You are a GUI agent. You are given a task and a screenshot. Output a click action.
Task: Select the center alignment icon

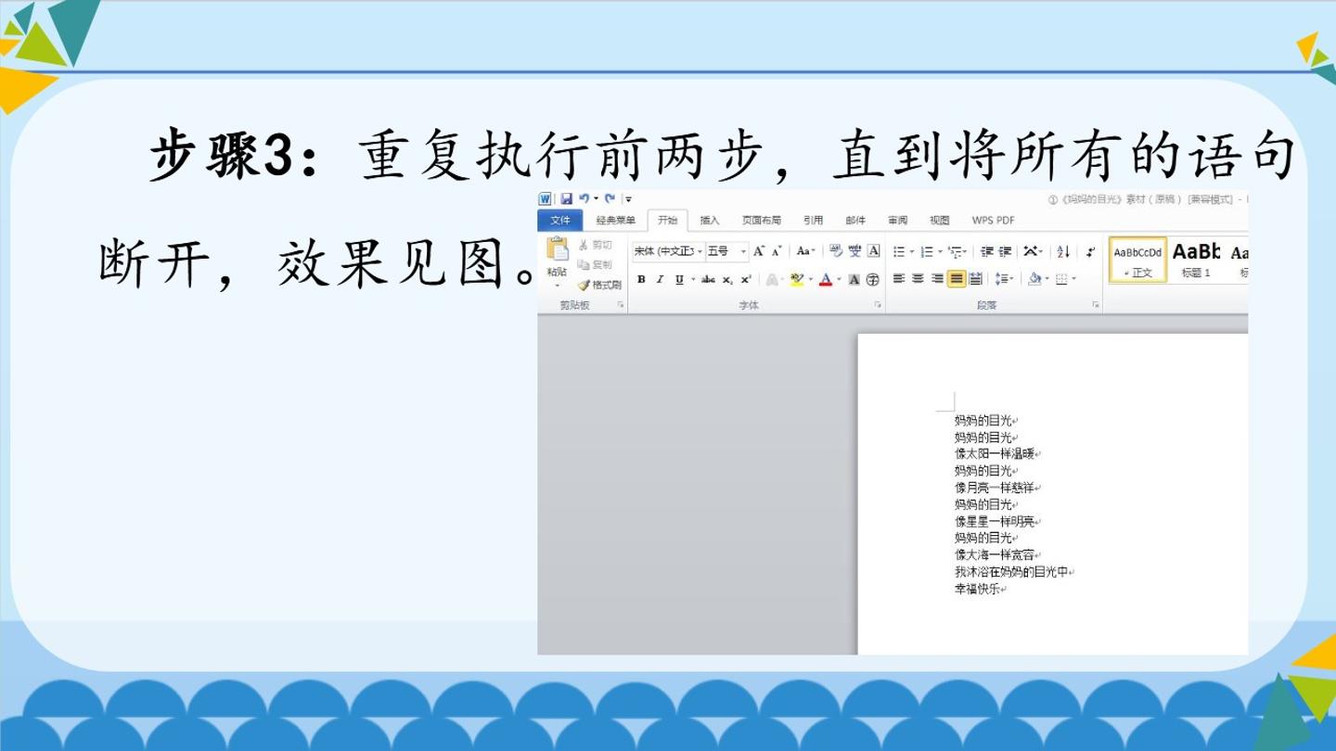(918, 278)
